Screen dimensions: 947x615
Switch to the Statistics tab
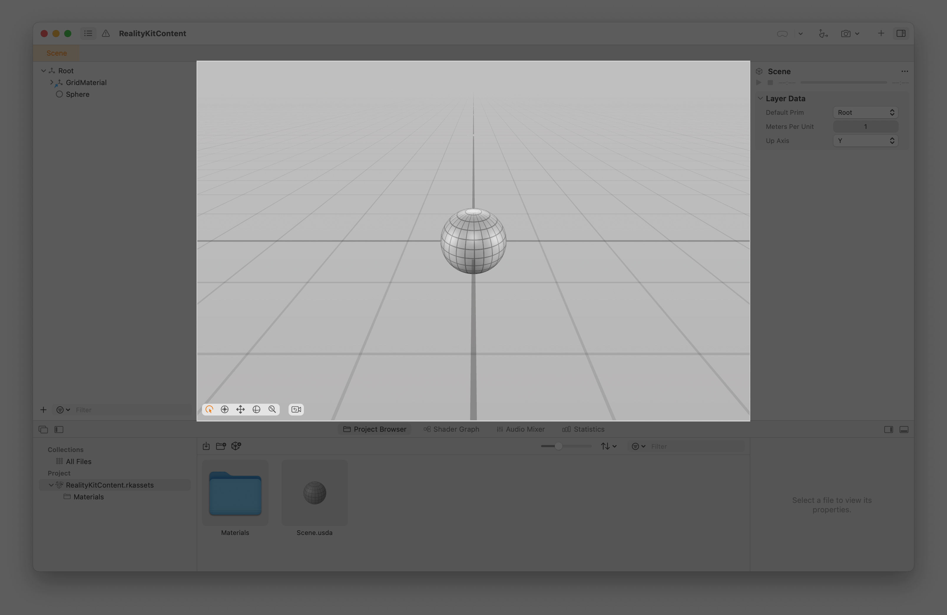(x=583, y=429)
